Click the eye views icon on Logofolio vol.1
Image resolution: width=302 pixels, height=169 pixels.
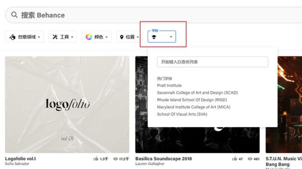[x=116, y=159]
